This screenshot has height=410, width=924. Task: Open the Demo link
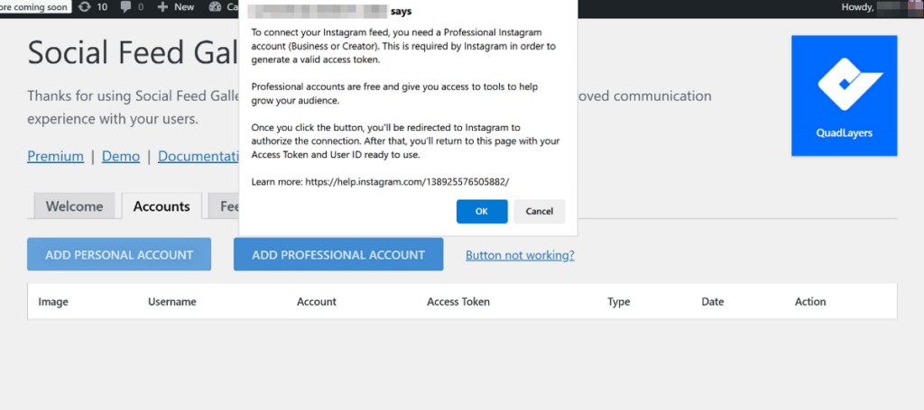(x=121, y=156)
